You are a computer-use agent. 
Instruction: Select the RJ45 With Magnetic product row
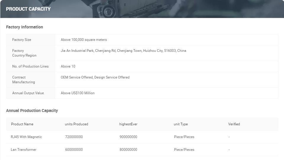tap(26, 137)
